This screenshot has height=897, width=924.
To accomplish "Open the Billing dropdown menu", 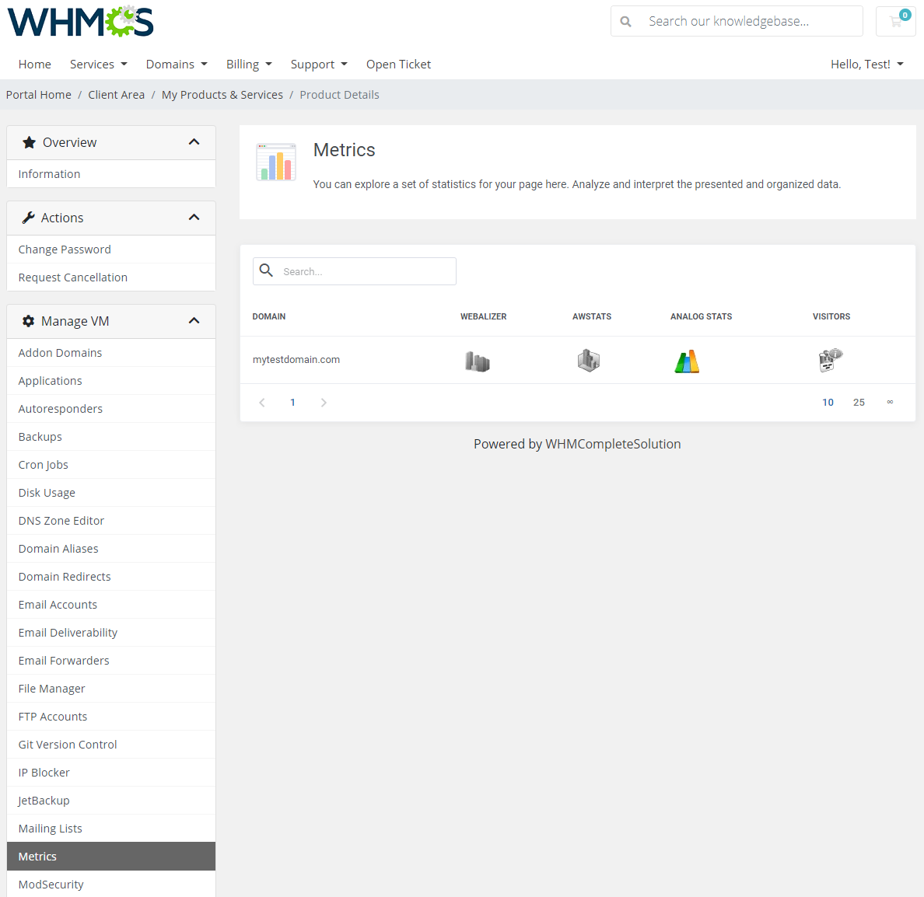I will click(x=248, y=64).
